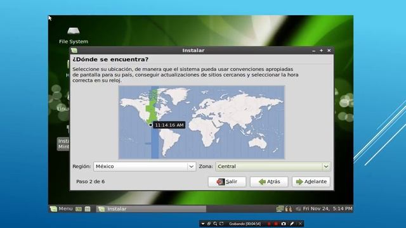Open the Menu button on the panel
This screenshot has height=228, width=406.
[x=62, y=208]
